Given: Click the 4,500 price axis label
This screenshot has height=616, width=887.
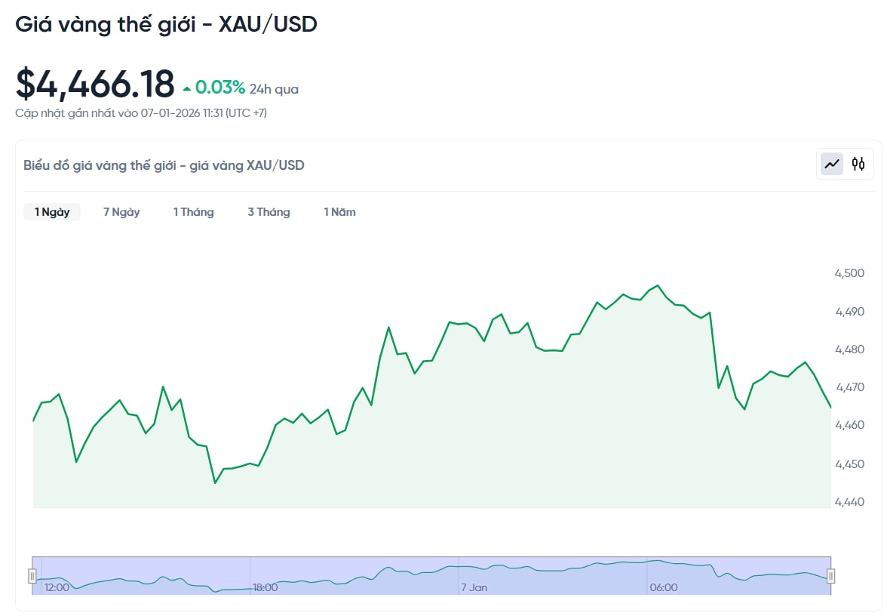Looking at the screenshot, I should (x=851, y=273).
